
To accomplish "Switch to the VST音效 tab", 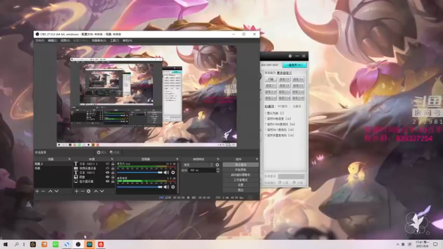I will tap(282, 106).
